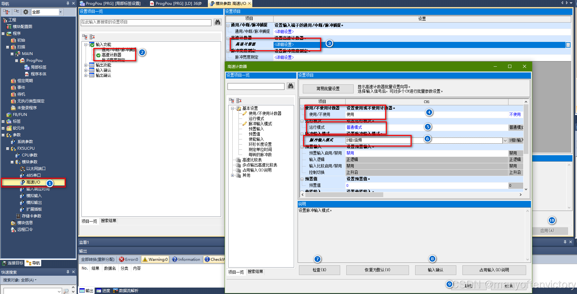
Task: Click the second tree icon above 基本设置 tree
Action: click(239, 100)
